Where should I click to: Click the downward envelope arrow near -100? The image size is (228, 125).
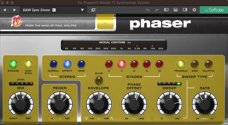coord(86,119)
